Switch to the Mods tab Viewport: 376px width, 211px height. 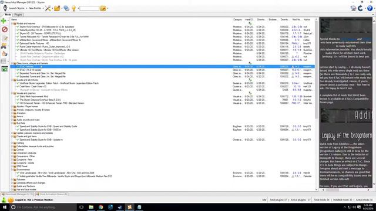click(x=8, y=15)
